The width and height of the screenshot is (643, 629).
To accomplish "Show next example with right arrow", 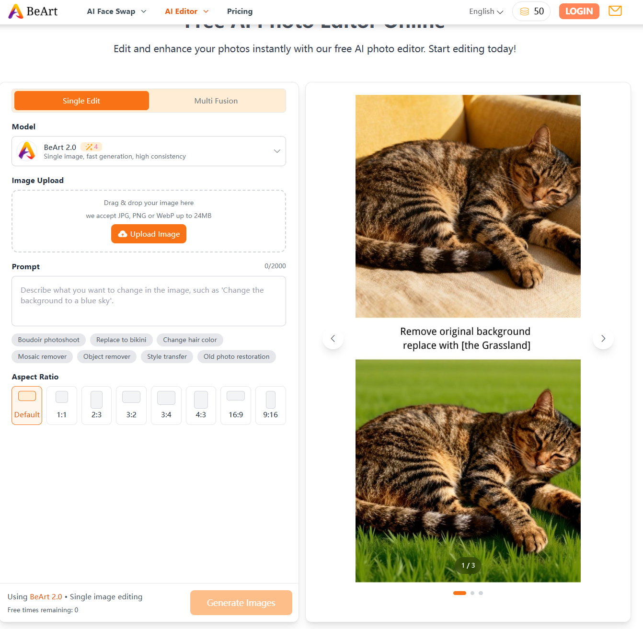I will pyautogui.click(x=603, y=338).
